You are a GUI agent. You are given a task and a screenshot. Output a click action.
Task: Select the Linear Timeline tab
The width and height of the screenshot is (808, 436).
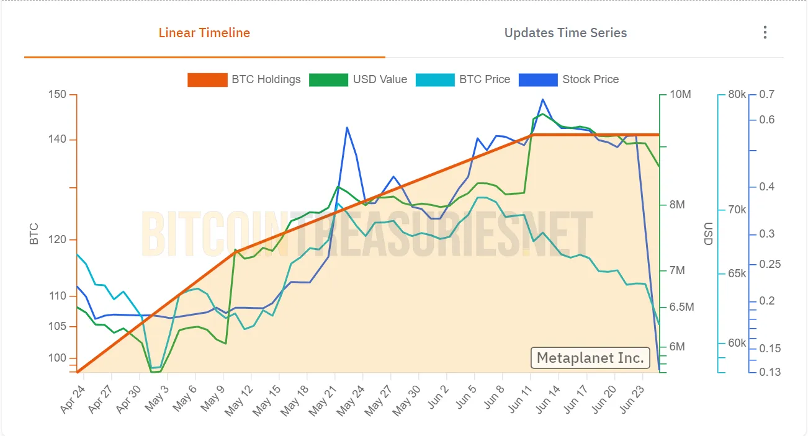coord(204,33)
